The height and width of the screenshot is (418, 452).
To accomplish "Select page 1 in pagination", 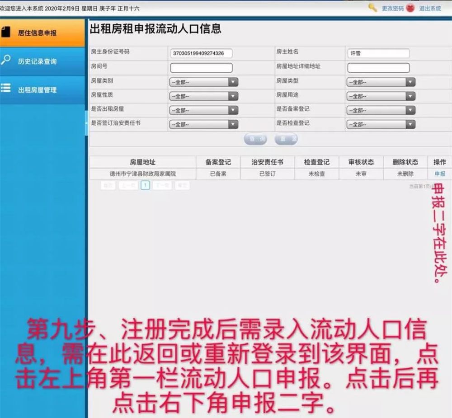I will point(145,185).
